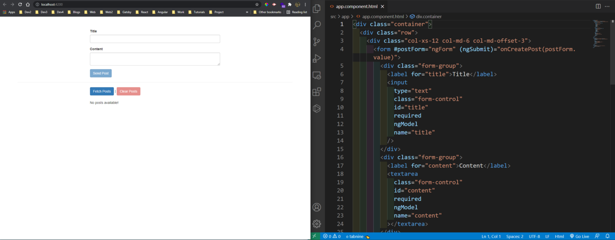Change indentation via Spaces: 2

pos(515,236)
